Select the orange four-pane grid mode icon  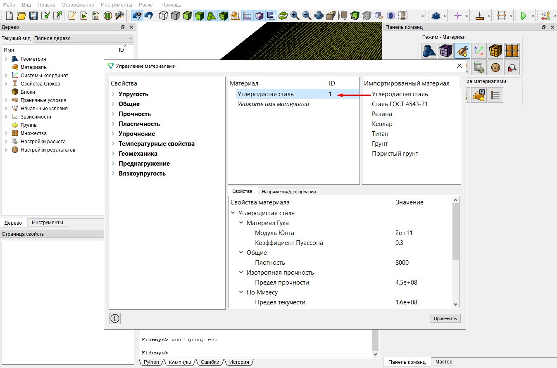point(512,51)
